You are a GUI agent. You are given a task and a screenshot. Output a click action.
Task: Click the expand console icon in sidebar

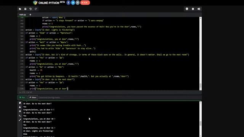20,120
